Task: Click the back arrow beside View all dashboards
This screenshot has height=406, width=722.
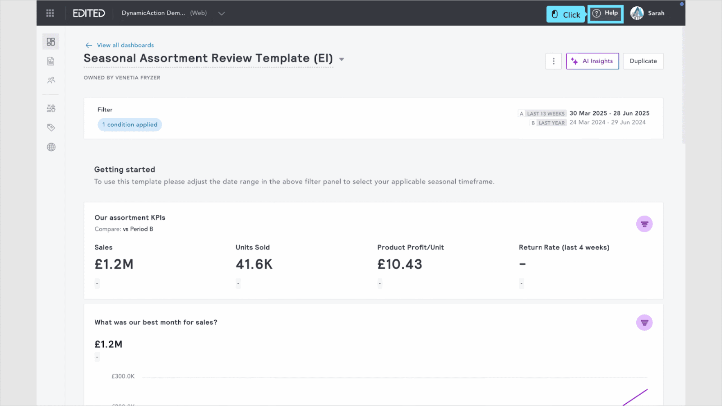Action: tap(89, 45)
